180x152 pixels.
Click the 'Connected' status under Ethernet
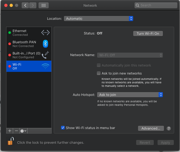[20, 35]
